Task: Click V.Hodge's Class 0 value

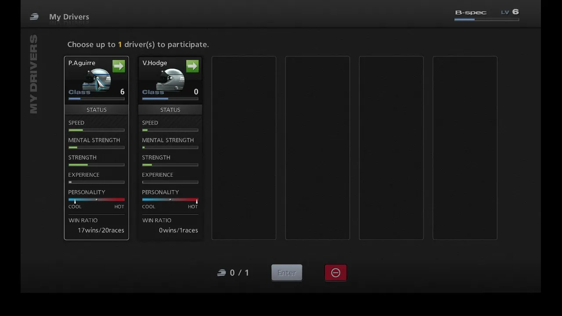Action: tap(196, 92)
